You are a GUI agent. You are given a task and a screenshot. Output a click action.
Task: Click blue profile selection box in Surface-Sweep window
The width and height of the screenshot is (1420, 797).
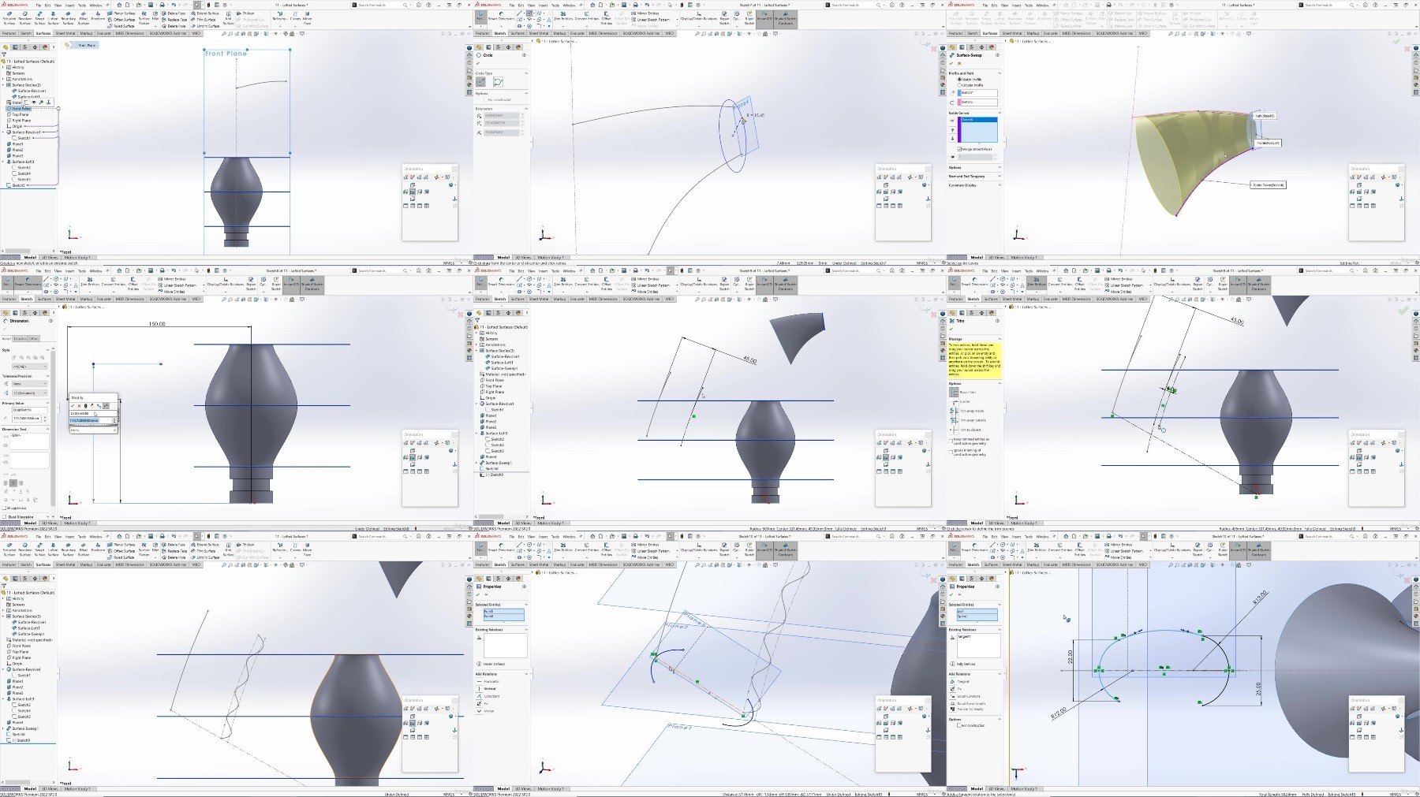pos(977,93)
